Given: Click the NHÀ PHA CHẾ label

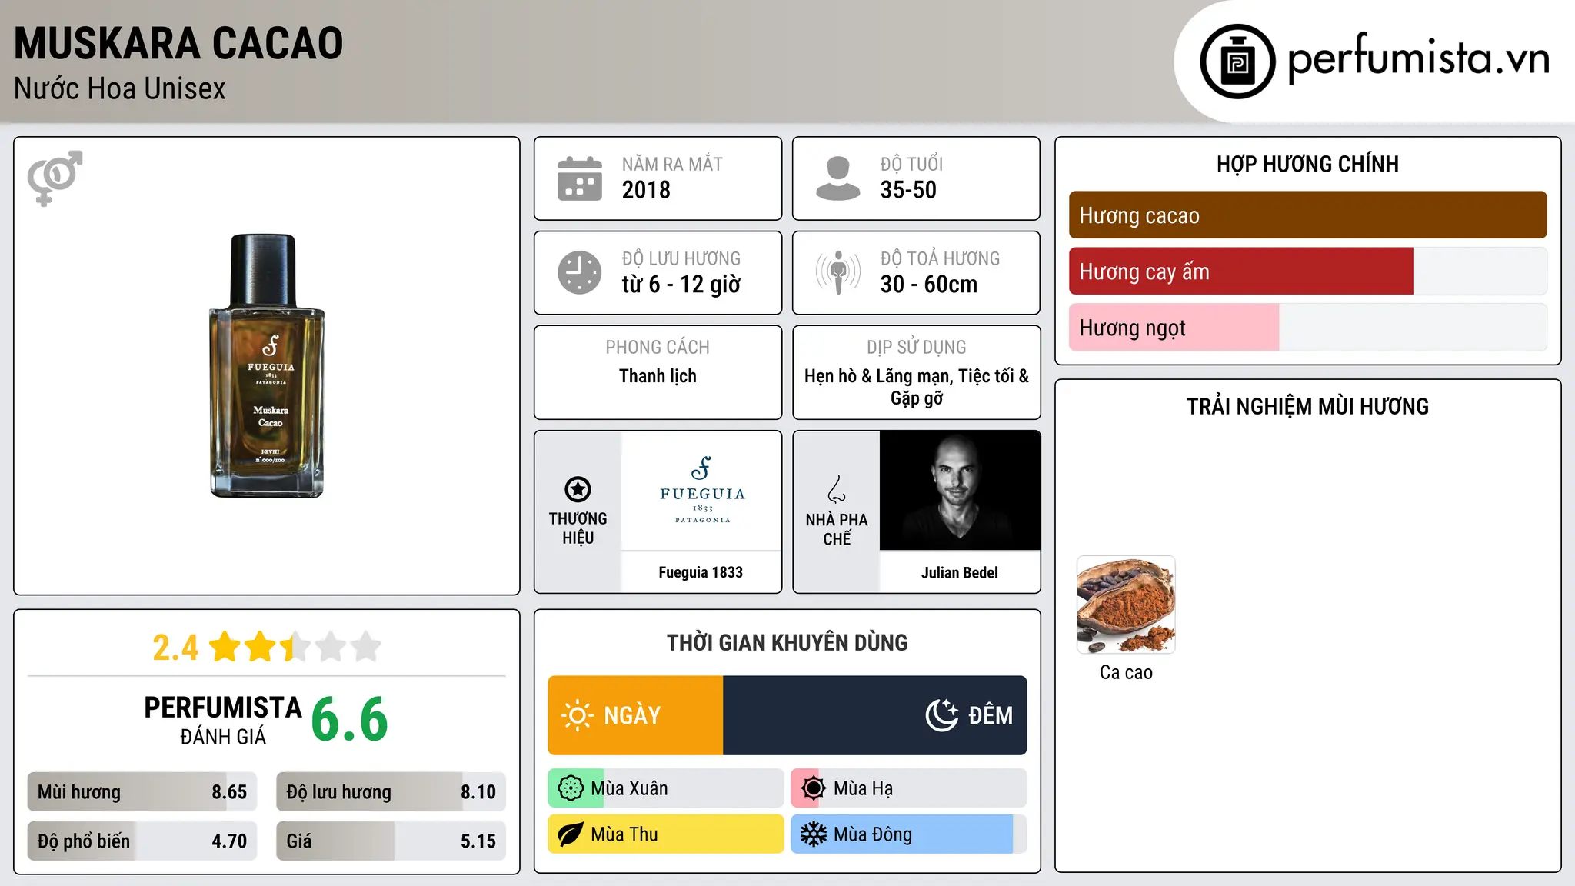Looking at the screenshot, I should pos(837,529).
